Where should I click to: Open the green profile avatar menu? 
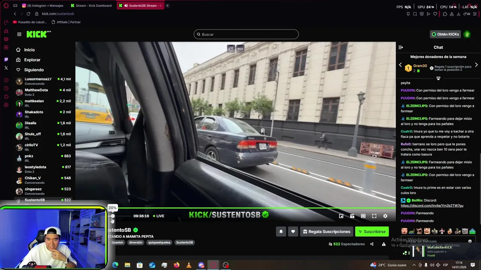click(x=467, y=34)
